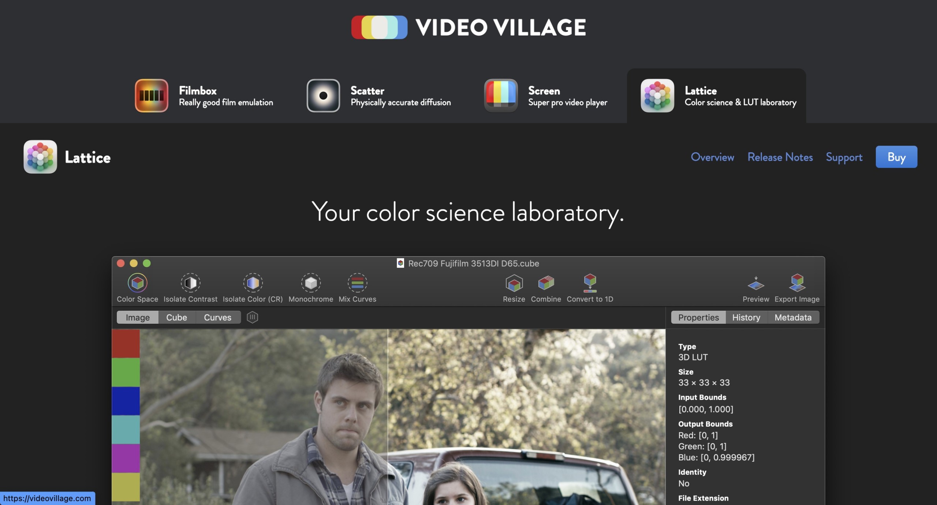Click the Isolate Color (CR) icon
Image resolution: width=937 pixels, height=505 pixels.
253,283
